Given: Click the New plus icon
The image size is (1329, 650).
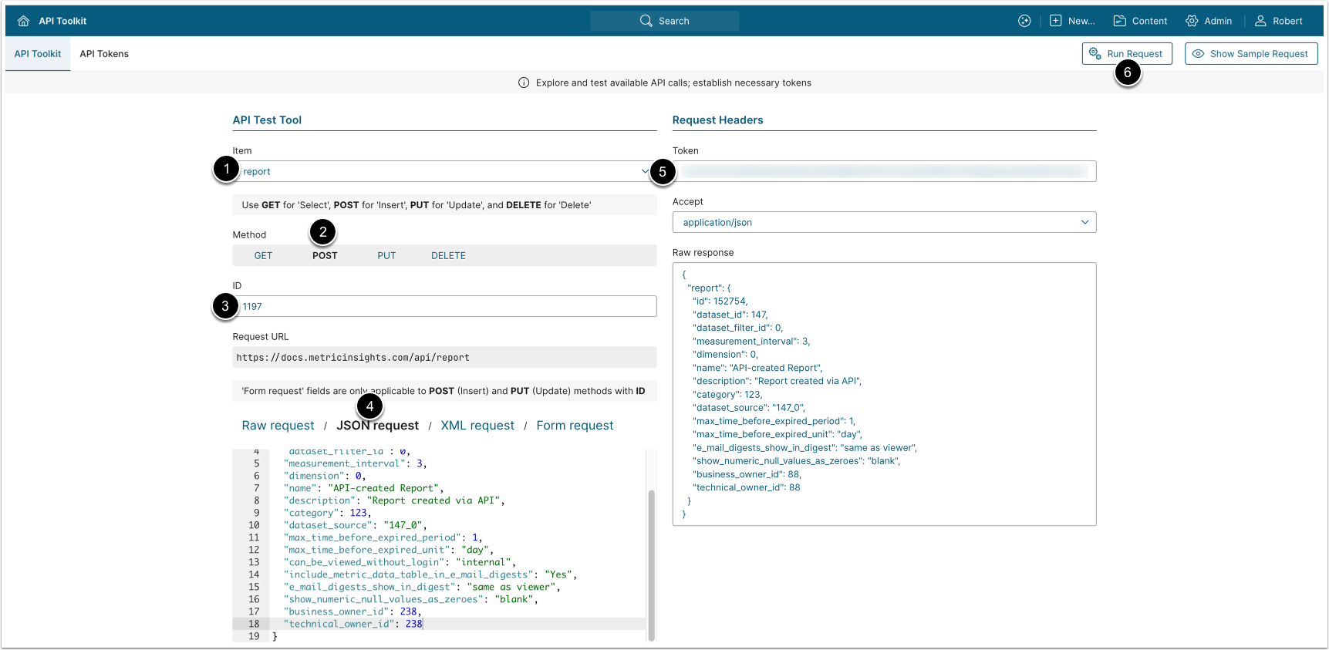Looking at the screenshot, I should click(1055, 21).
